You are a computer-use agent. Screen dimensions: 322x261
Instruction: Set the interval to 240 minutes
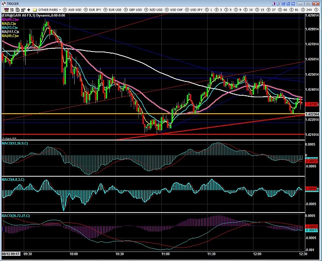pos(307,10)
